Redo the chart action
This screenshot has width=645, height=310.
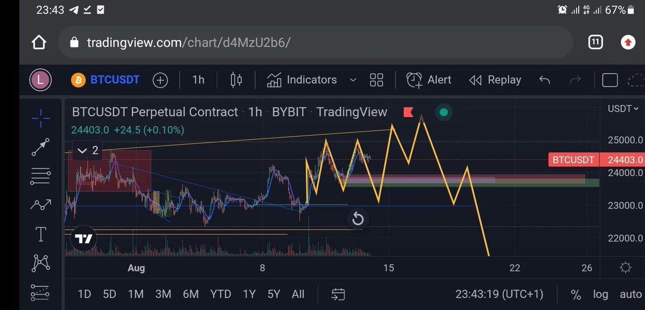pyautogui.click(x=575, y=80)
